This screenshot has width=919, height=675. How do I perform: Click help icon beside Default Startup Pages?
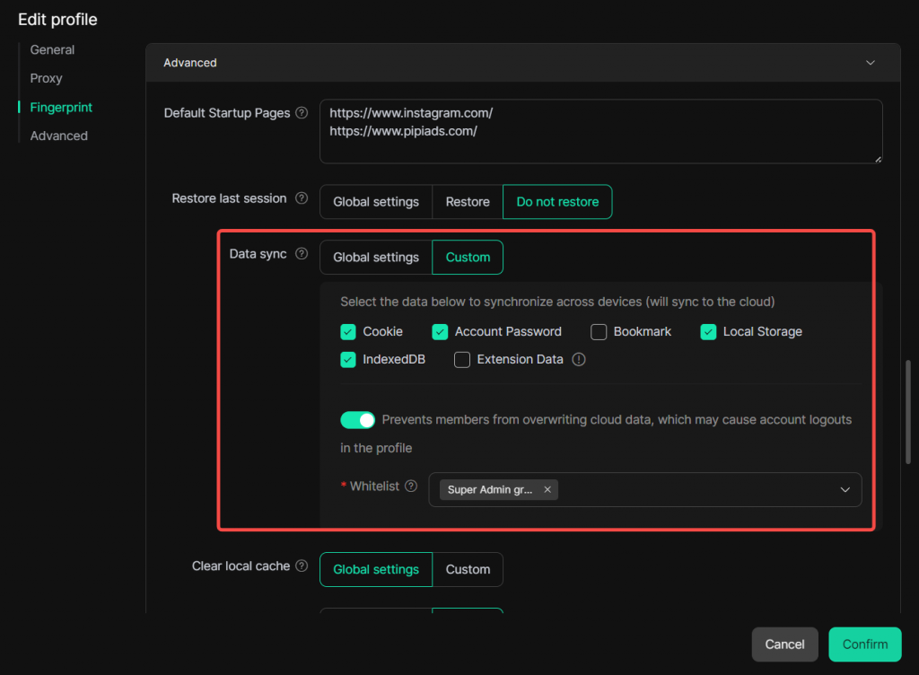tap(302, 113)
